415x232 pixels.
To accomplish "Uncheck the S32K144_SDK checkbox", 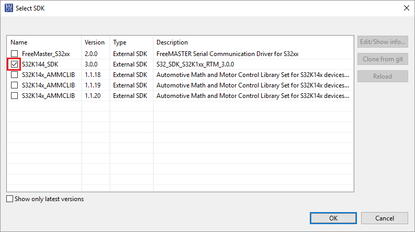I will coord(15,64).
